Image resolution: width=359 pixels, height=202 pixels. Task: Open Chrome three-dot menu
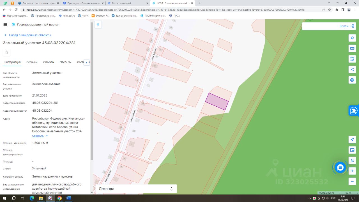355,10
